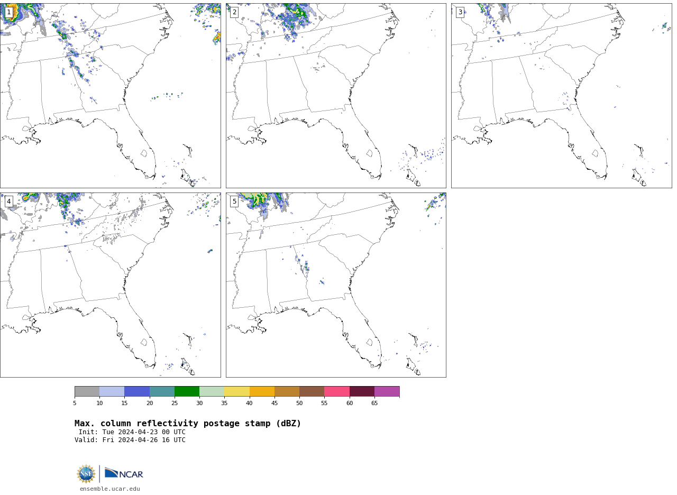
Task: Open ensemble member 4 reflectivity map
Action: (x=111, y=285)
